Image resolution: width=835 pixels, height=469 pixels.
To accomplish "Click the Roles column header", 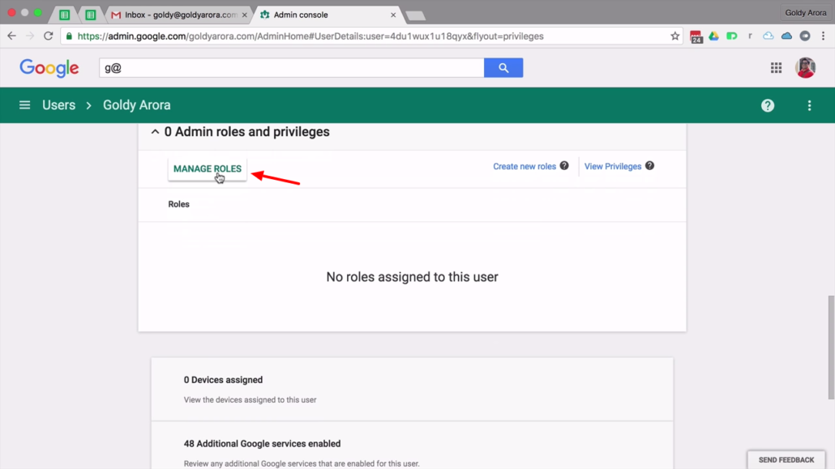I will pyautogui.click(x=179, y=204).
